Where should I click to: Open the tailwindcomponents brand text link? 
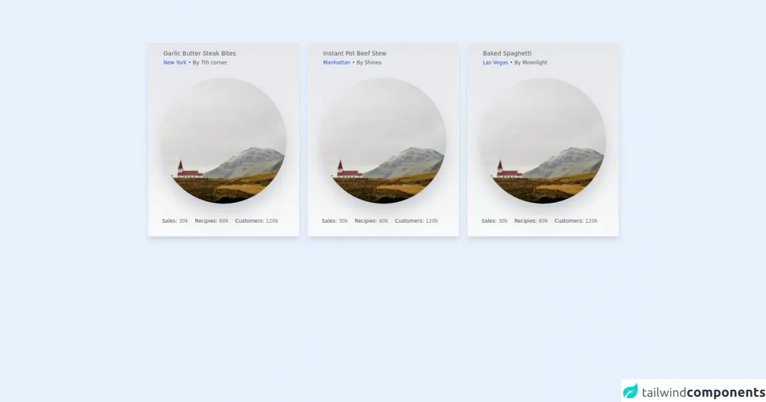point(703,392)
